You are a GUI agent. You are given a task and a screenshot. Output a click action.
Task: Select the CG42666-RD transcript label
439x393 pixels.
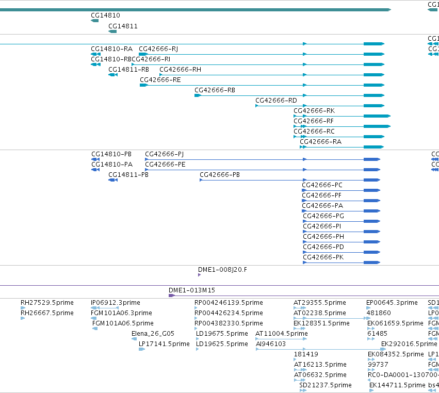(277, 101)
